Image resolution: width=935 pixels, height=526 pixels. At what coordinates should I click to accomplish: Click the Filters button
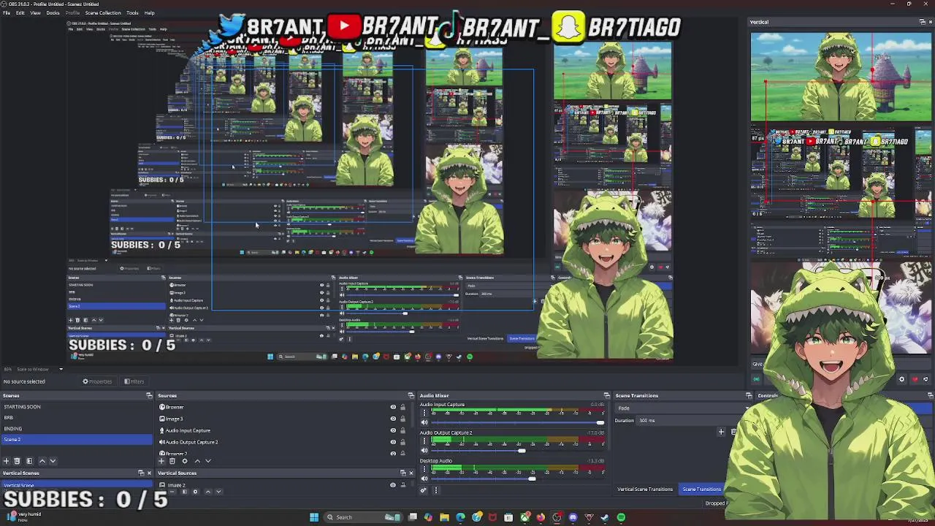pos(134,381)
